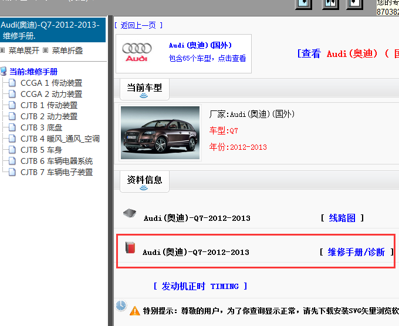Click the 资料信息 section tab
The width and height of the screenshot is (399, 326).
[144, 182]
